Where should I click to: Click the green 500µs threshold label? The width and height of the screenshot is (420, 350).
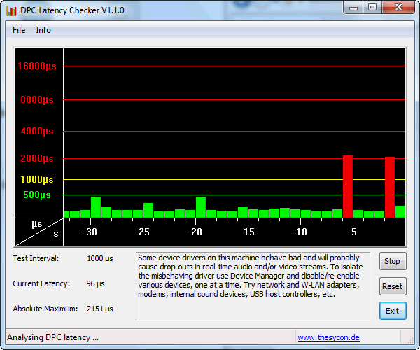point(37,195)
